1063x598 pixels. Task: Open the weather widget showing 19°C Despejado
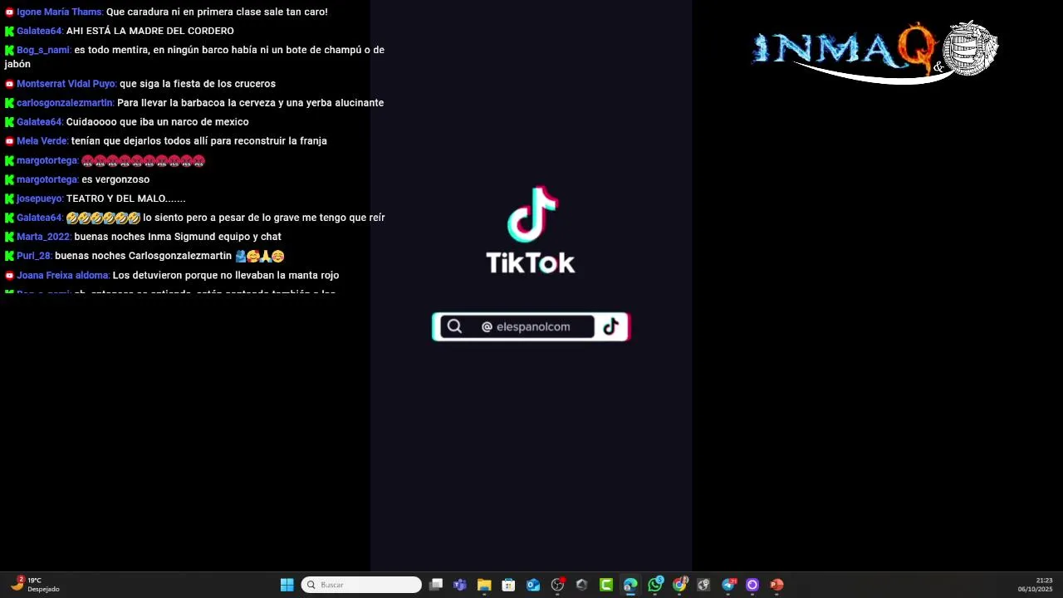click(36, 585)
